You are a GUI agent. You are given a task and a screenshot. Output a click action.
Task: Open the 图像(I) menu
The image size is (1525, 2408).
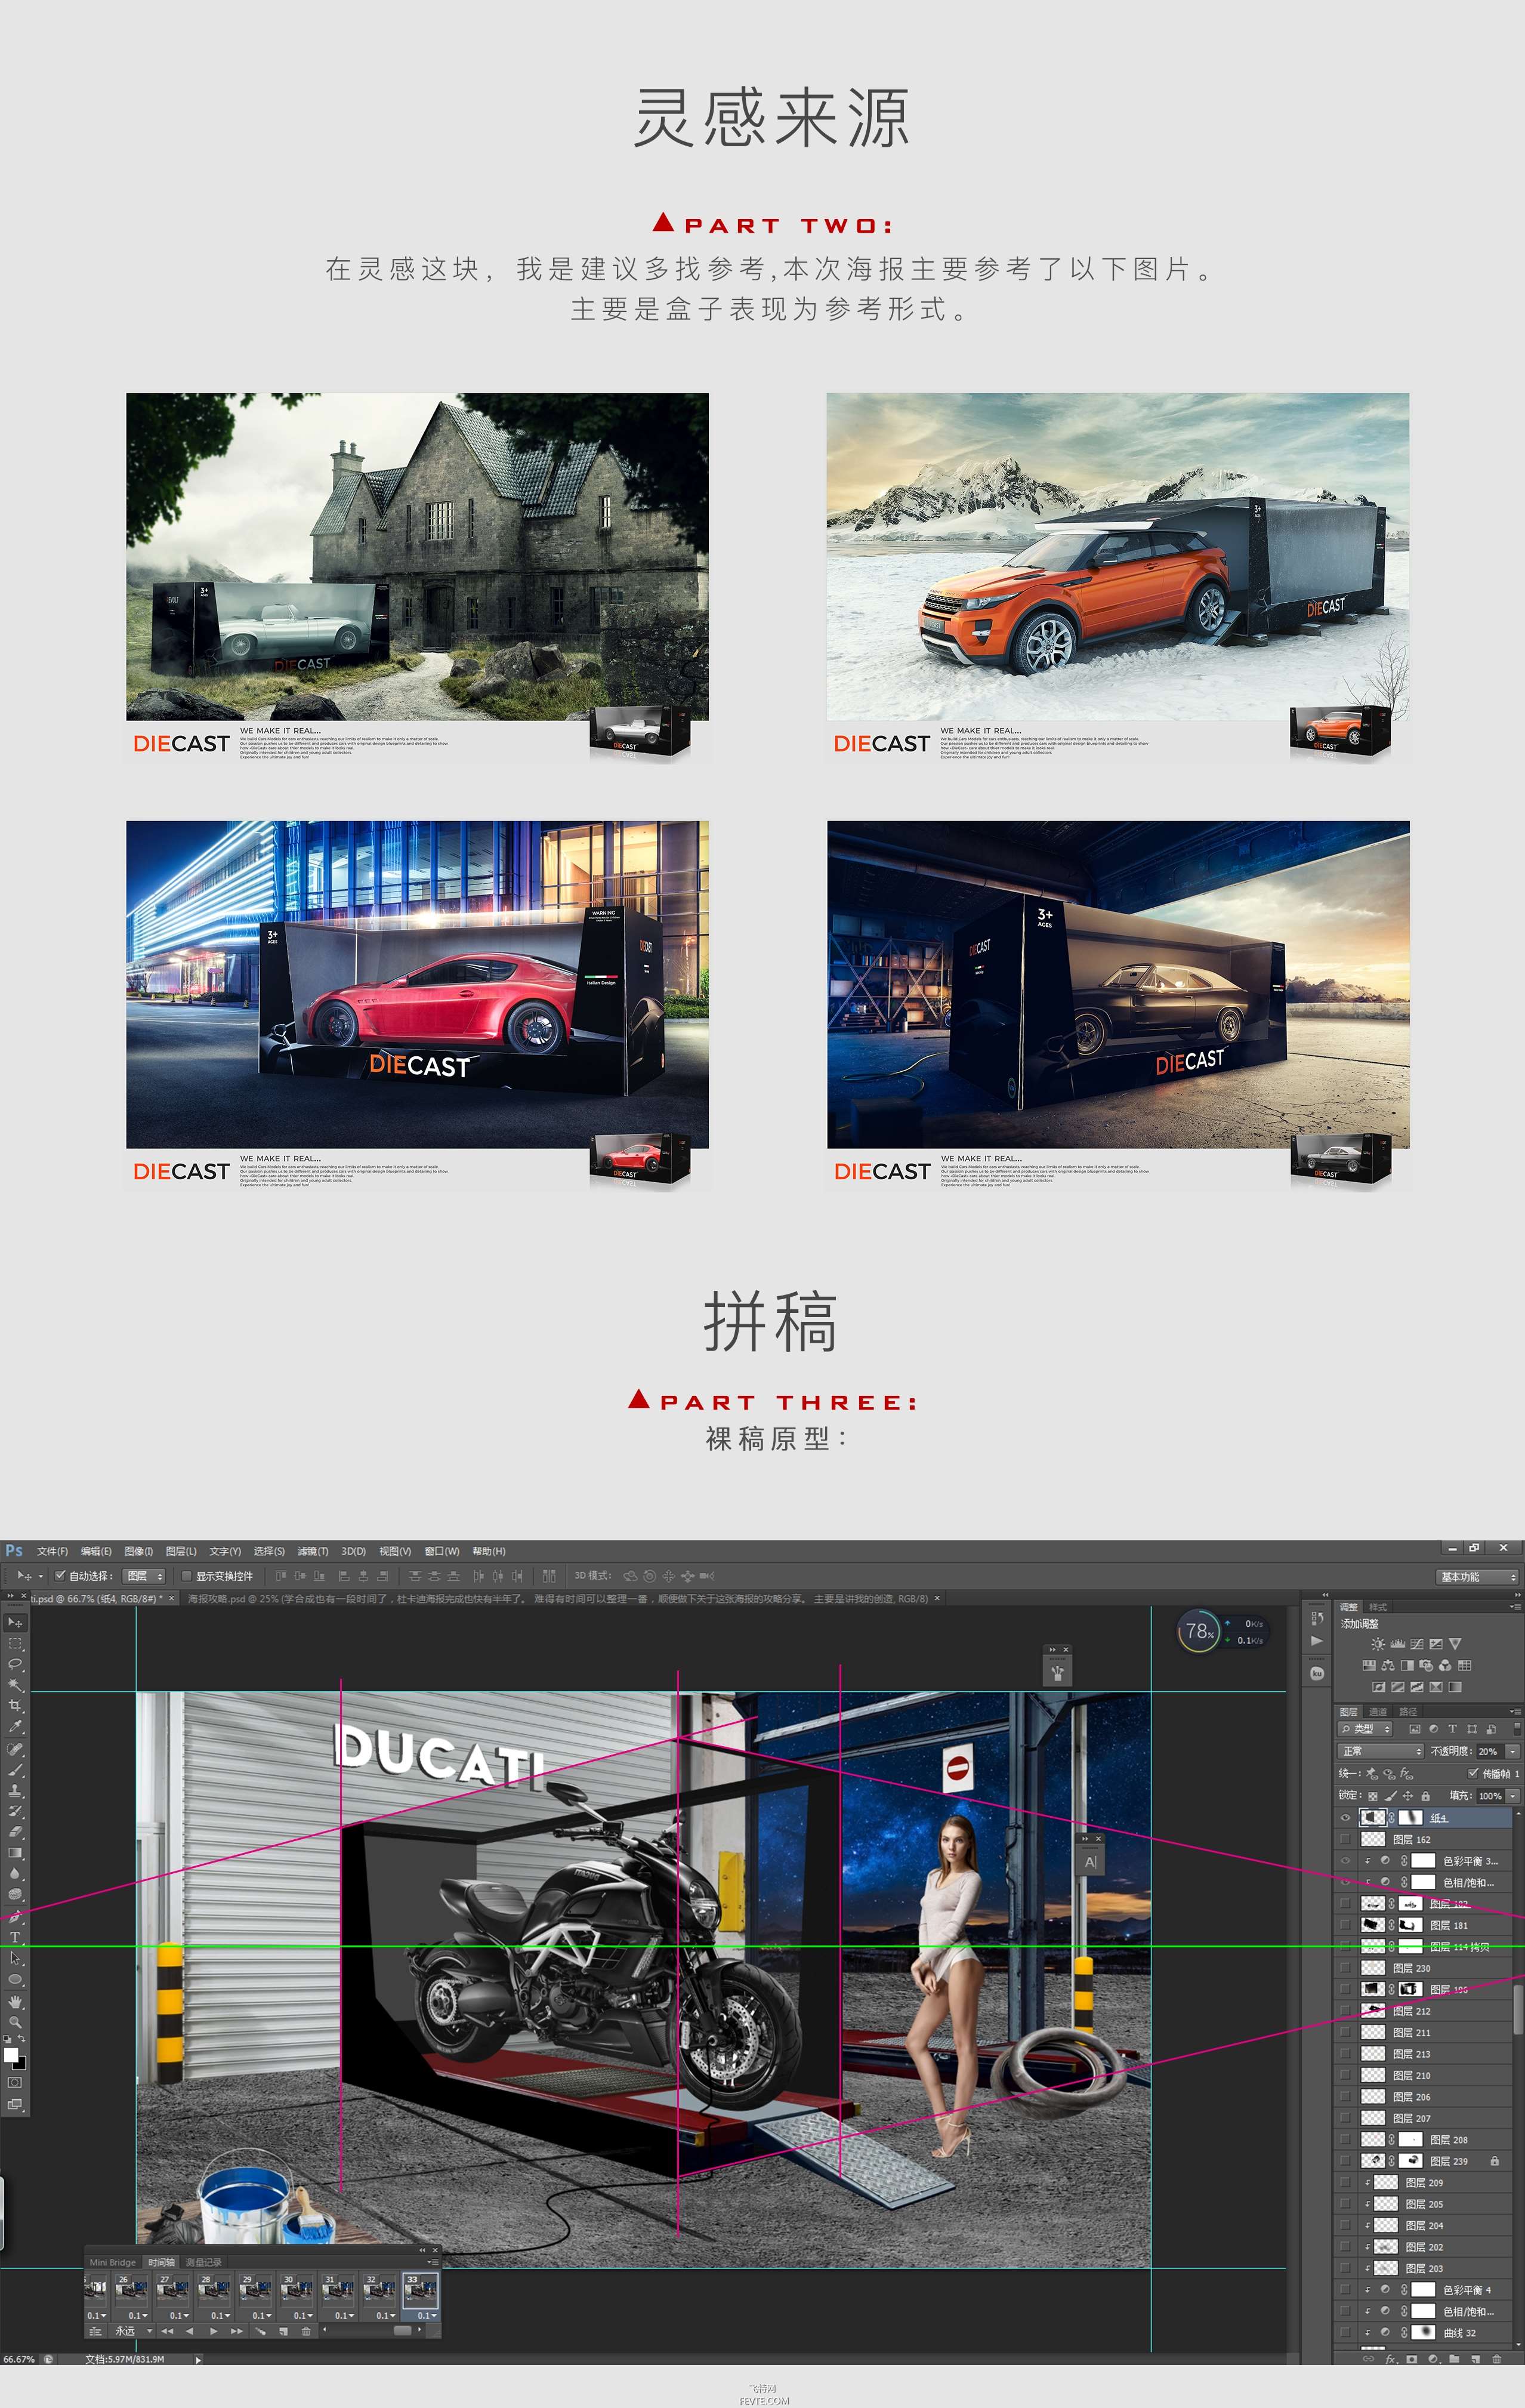[x=138, y=1551]
